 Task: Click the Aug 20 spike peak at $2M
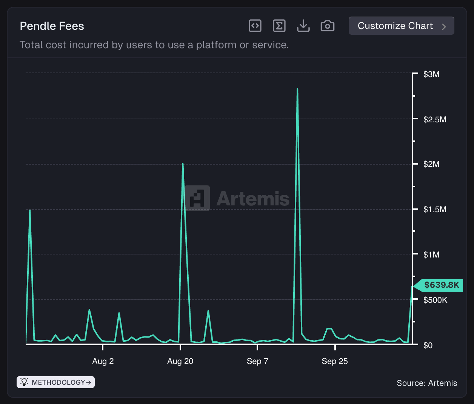183,164
